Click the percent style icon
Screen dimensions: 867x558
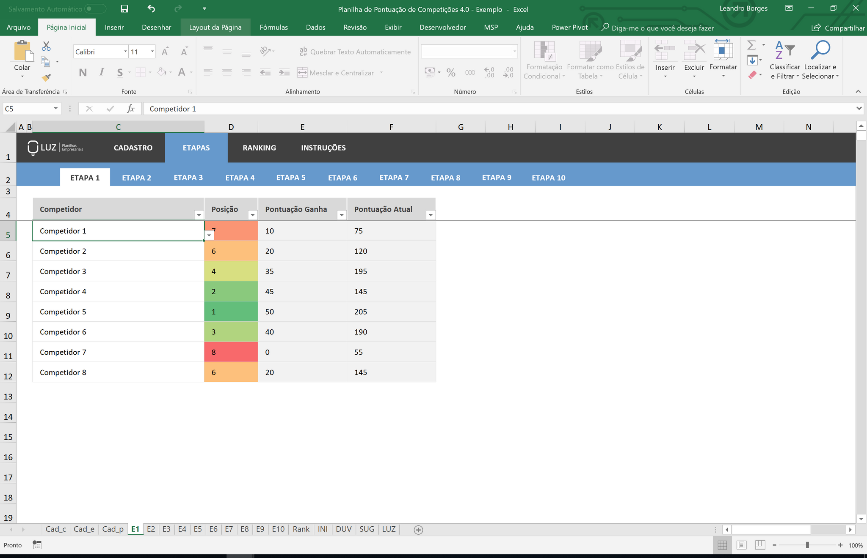451,73
